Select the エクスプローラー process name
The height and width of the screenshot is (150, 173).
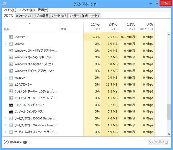click(x=23, y=85)
